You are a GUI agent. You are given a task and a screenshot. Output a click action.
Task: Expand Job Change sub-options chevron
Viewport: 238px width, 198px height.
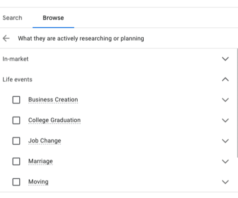pyautogui.click(x=225, y=141)
